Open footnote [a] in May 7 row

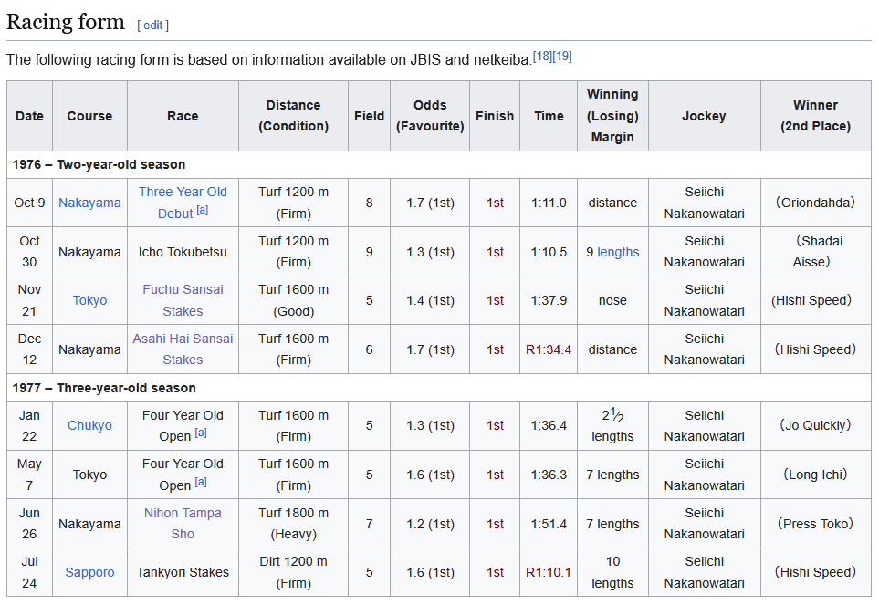pyautogui.click(x=201, y=482)
